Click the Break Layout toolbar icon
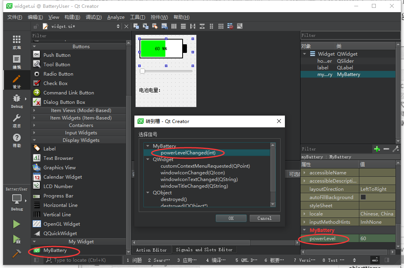The image size is (404, 268). tap(230, 26)
